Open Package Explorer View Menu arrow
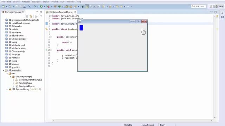Screen dimensions: 225x126 (41, 16)
